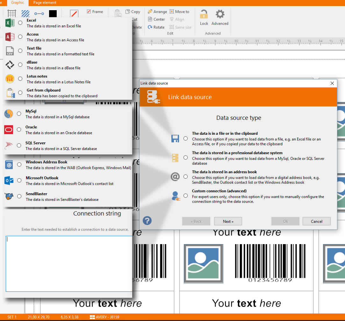
Task: Click the Cancel button
Action: click(316, 221)
